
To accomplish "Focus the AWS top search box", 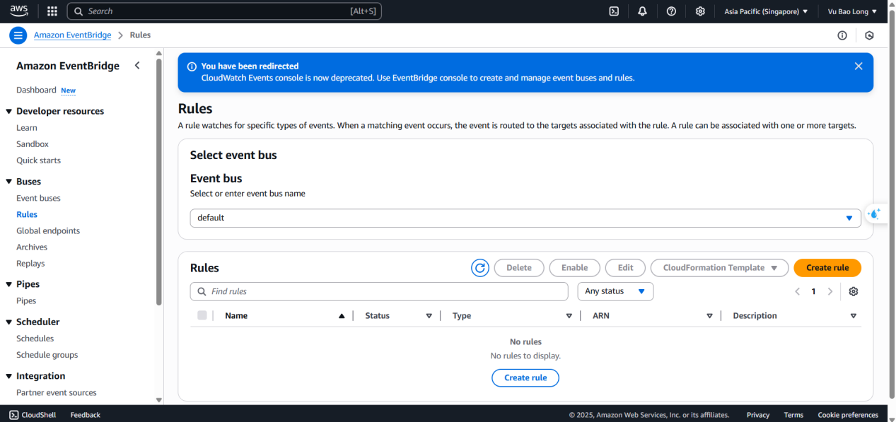I will coord(224,11).
